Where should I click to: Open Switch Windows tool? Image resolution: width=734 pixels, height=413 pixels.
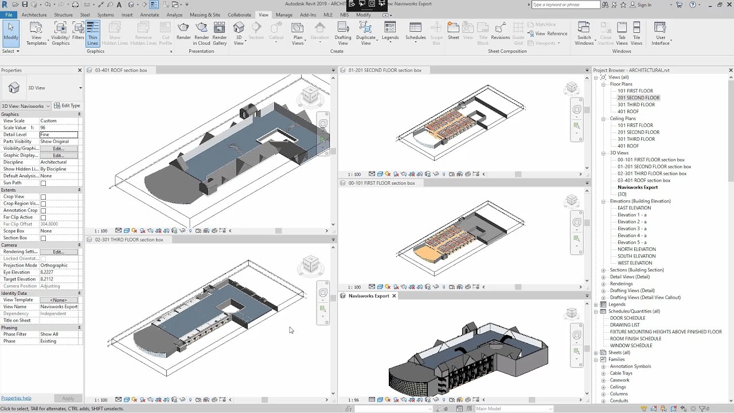pyautogui.click(x=584, y=33)
